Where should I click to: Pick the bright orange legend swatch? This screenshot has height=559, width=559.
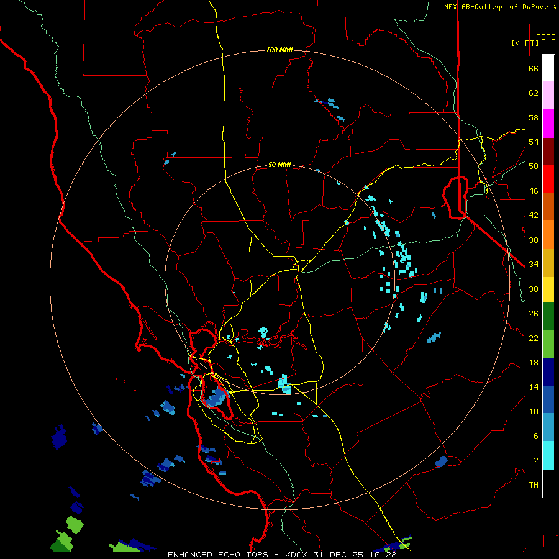(548, 235)
